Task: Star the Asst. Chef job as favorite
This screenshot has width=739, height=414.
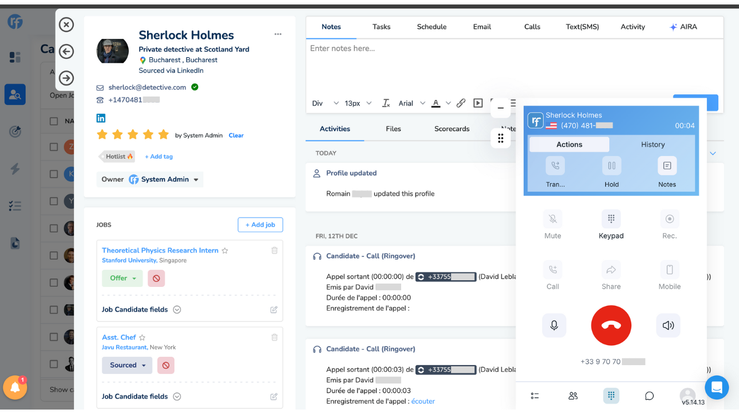Action: point(143,337)
